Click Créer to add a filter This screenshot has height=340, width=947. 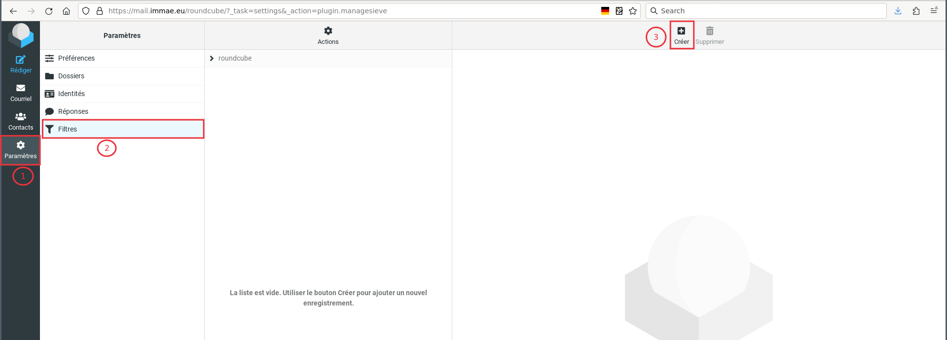(x=682, y=35)
